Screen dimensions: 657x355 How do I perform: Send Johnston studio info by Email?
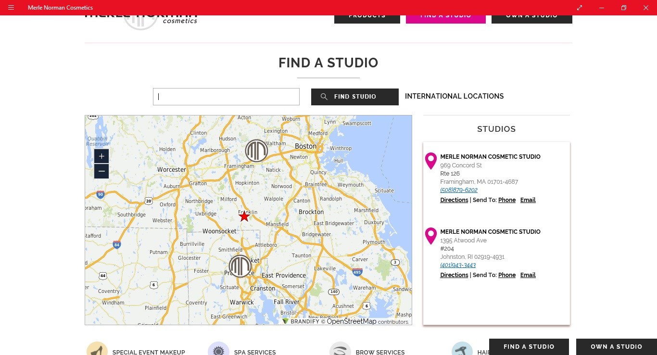528,275
